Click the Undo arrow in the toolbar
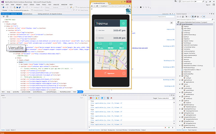The width and height of the screenshot is (216, 134). coord(23,7)
